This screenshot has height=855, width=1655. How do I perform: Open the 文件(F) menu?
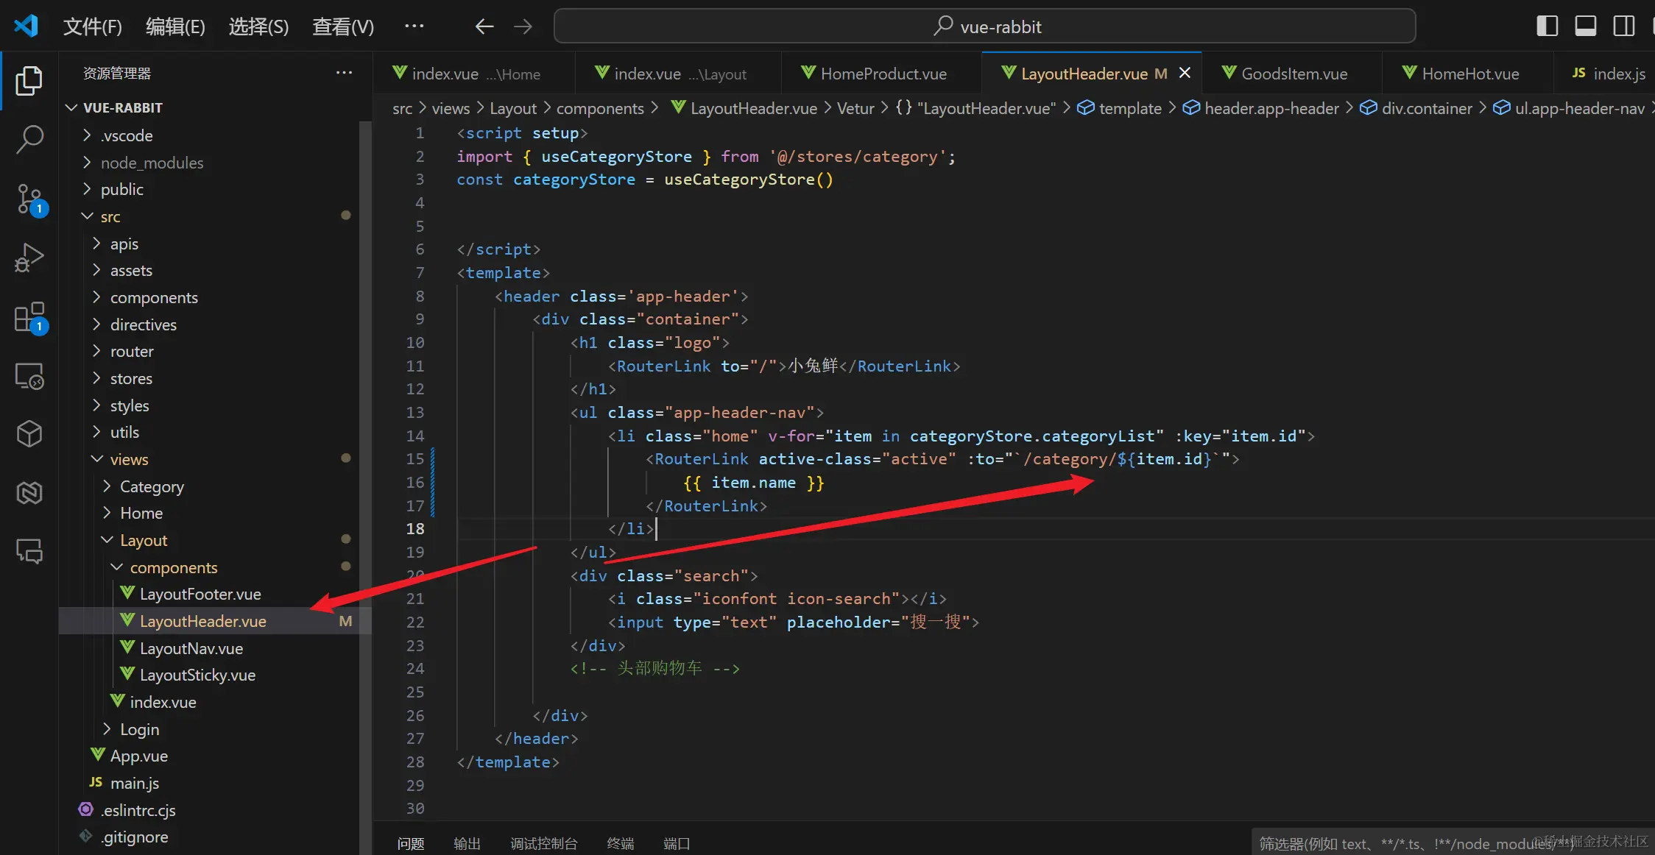point(92,27)
